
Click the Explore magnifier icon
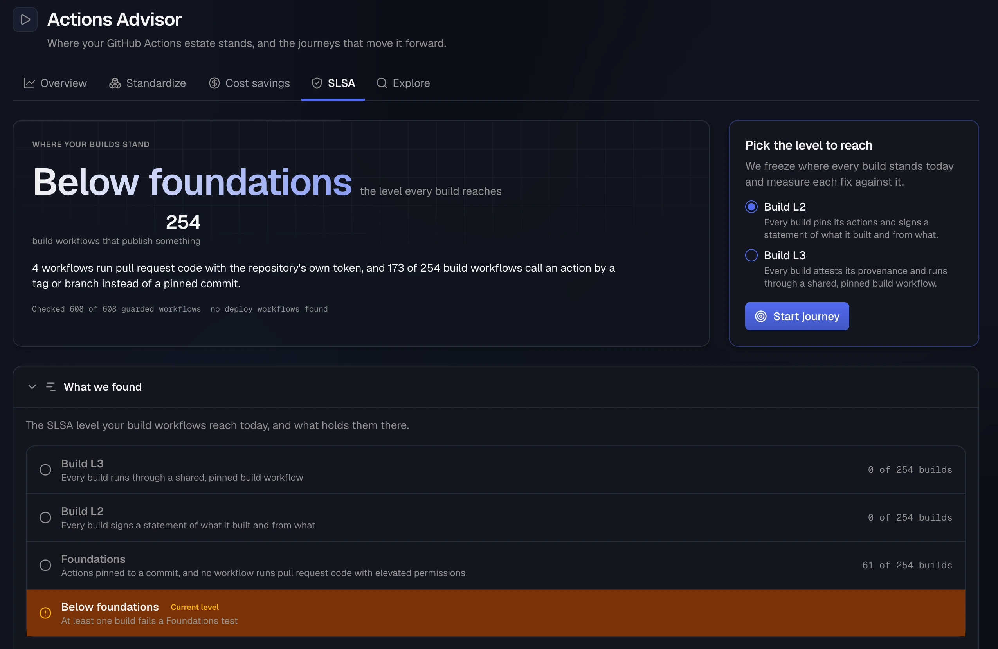[x=382, y=83]
